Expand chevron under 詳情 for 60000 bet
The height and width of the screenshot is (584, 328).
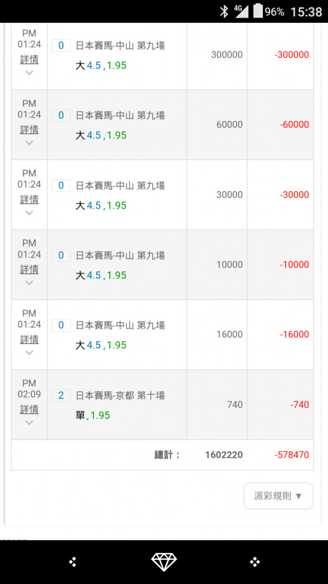pyautogui.click(x=29, y=142)
